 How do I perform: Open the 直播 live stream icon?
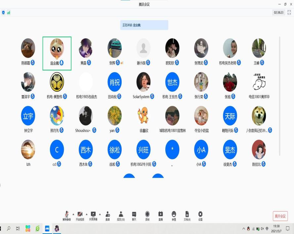point(160,214)
